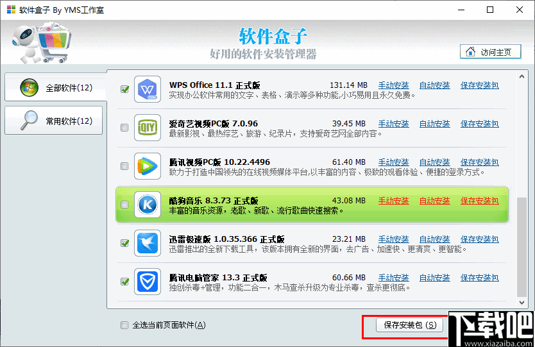535x347 pixels.
Task: Click the vertical scrollbar thumb
Action: (522, 247)
